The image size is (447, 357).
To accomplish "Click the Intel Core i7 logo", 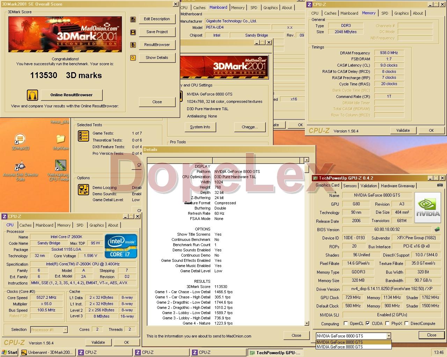I will (121, 246).
